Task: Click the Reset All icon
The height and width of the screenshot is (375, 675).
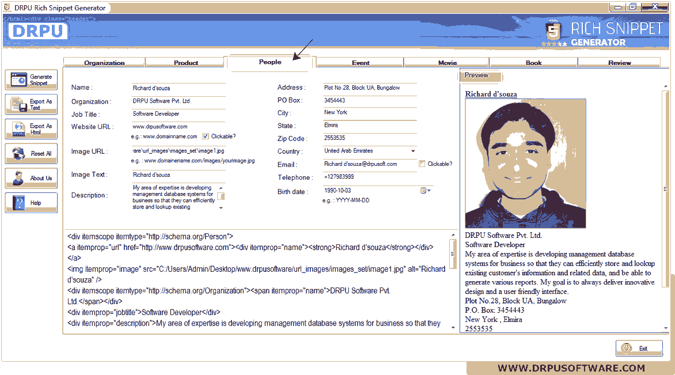Action: 19,154
